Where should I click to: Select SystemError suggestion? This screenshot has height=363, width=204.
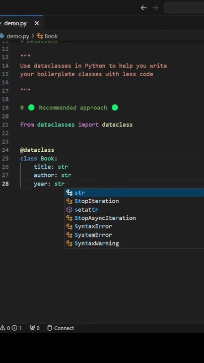tap(134, 235)
